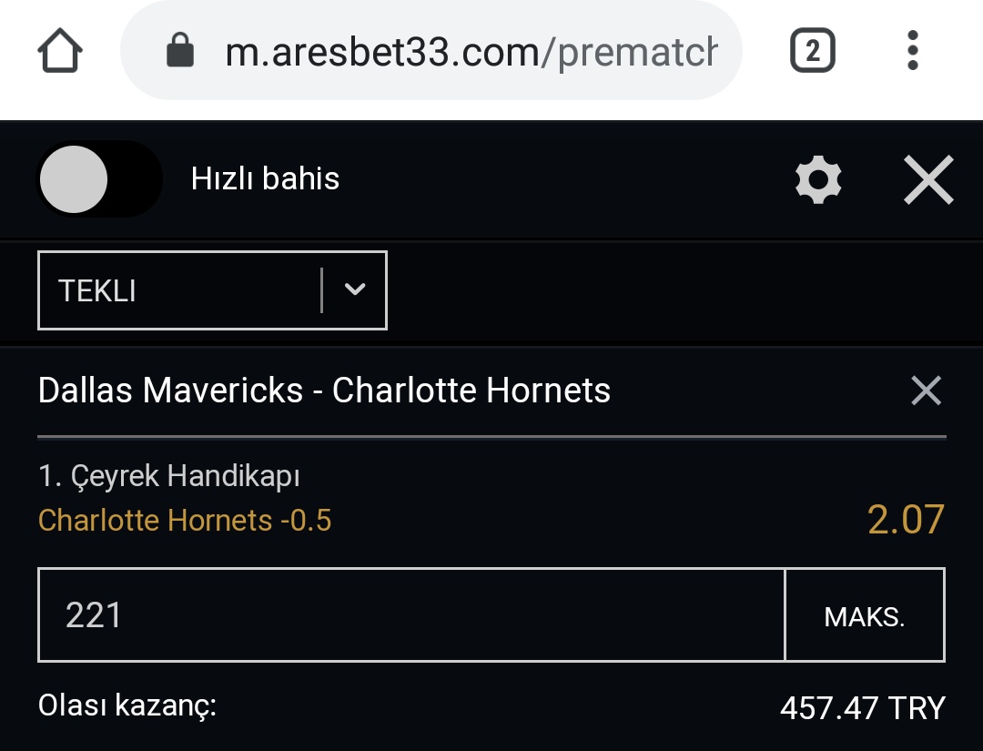
Task: Close the bet slip panel
Action: (x=928, y=180)
